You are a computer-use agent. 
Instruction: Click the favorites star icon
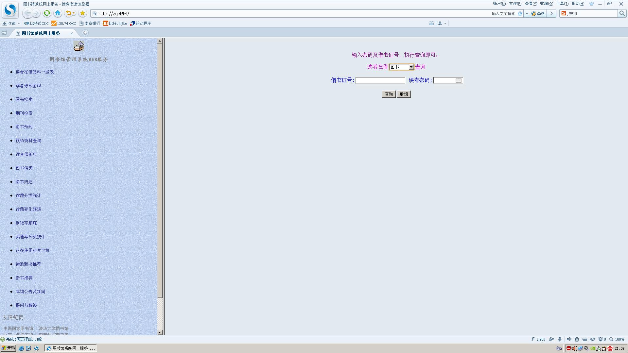(x=82, y=13)
